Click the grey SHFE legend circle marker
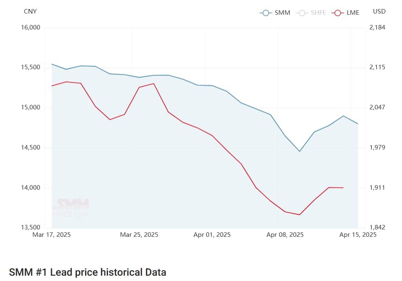402x281 pixels. (302, 13)
